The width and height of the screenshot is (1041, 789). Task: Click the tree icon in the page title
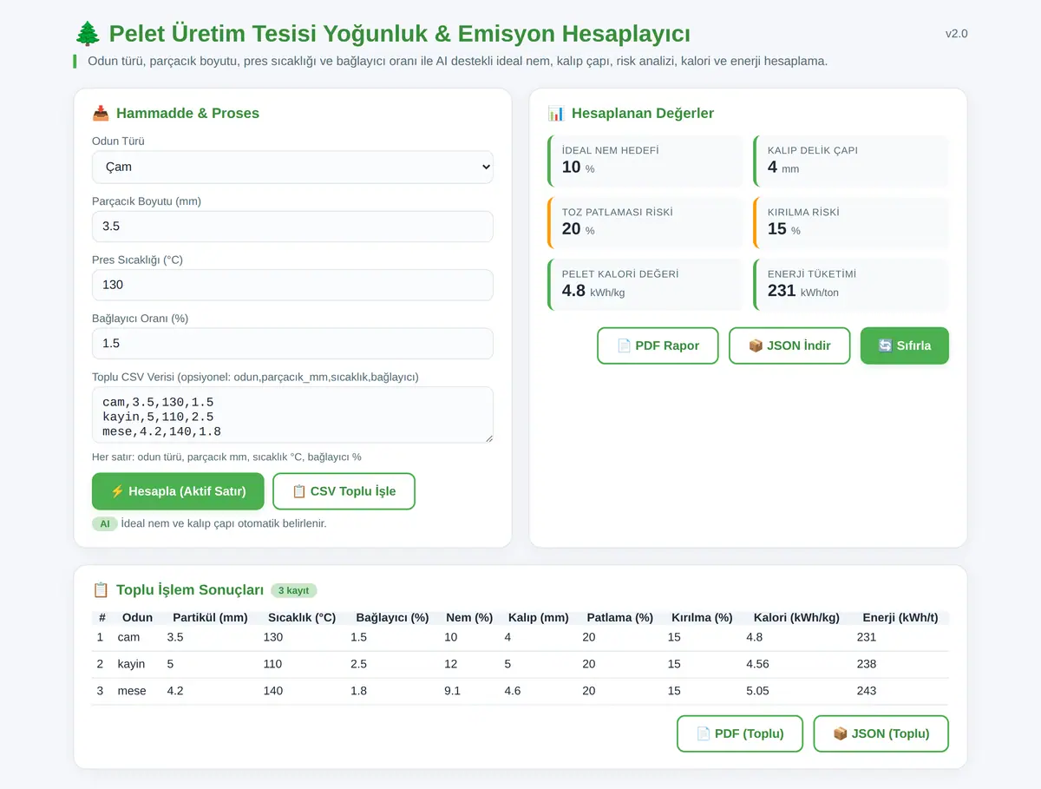(x=88, y=34)
